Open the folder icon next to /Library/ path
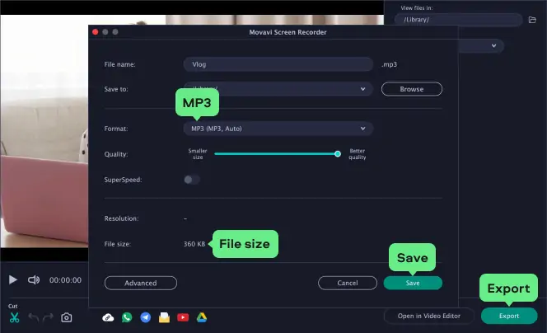 532,20
